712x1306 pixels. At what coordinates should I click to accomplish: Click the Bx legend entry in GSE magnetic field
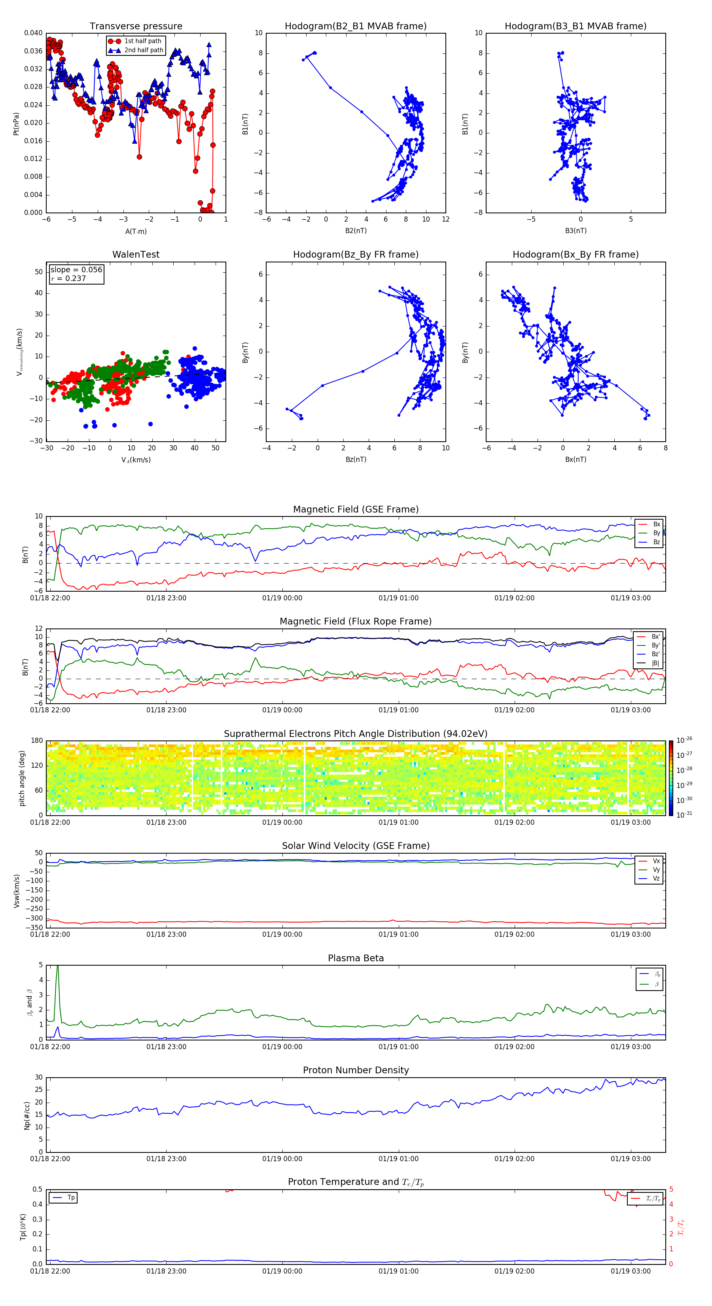(x=649, y=524)
